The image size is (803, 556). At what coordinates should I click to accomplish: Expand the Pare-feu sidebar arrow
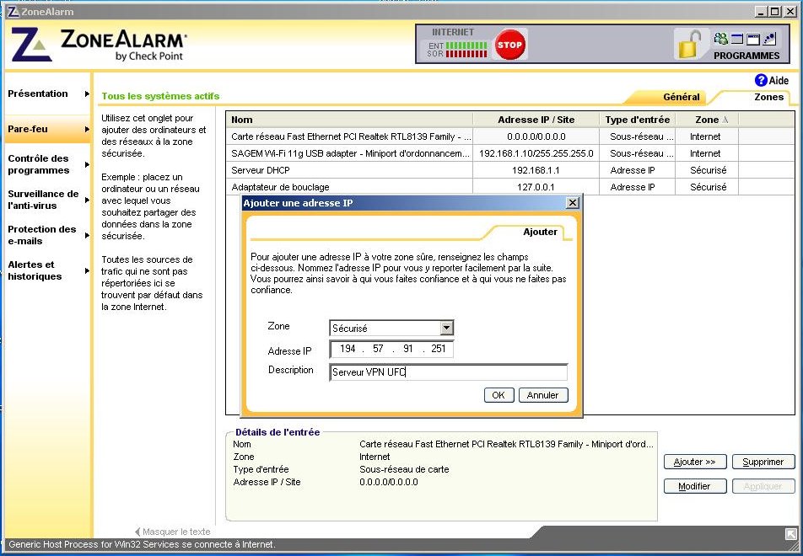87,130
